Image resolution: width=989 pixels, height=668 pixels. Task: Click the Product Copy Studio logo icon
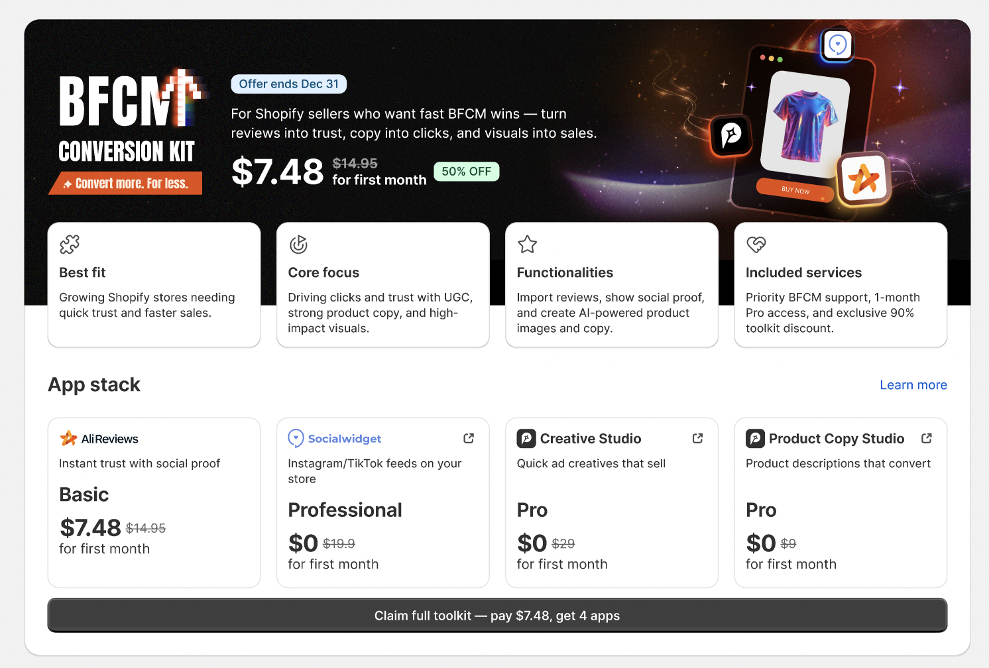(x=755, y=438)
